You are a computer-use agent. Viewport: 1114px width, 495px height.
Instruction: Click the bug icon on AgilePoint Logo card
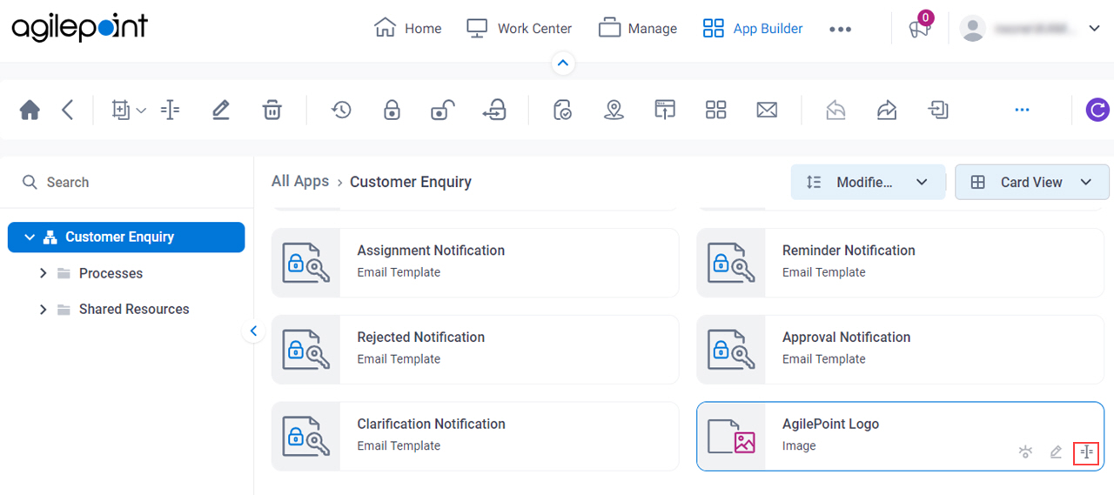pyautogui.click(x=1026, y=452)
